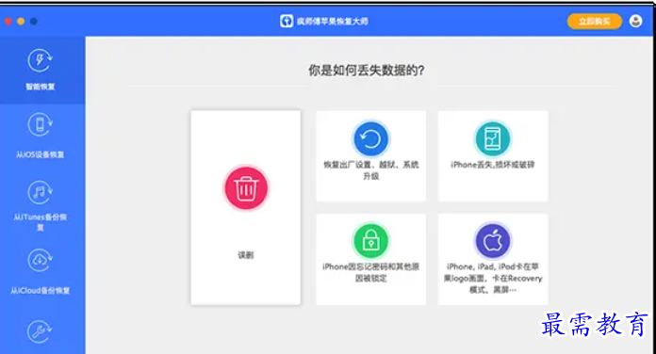656x354 pixels.
Task: Select the 从iCloud备份恢复 tab label
Action: pyautogui.click(x=41, y=291)
